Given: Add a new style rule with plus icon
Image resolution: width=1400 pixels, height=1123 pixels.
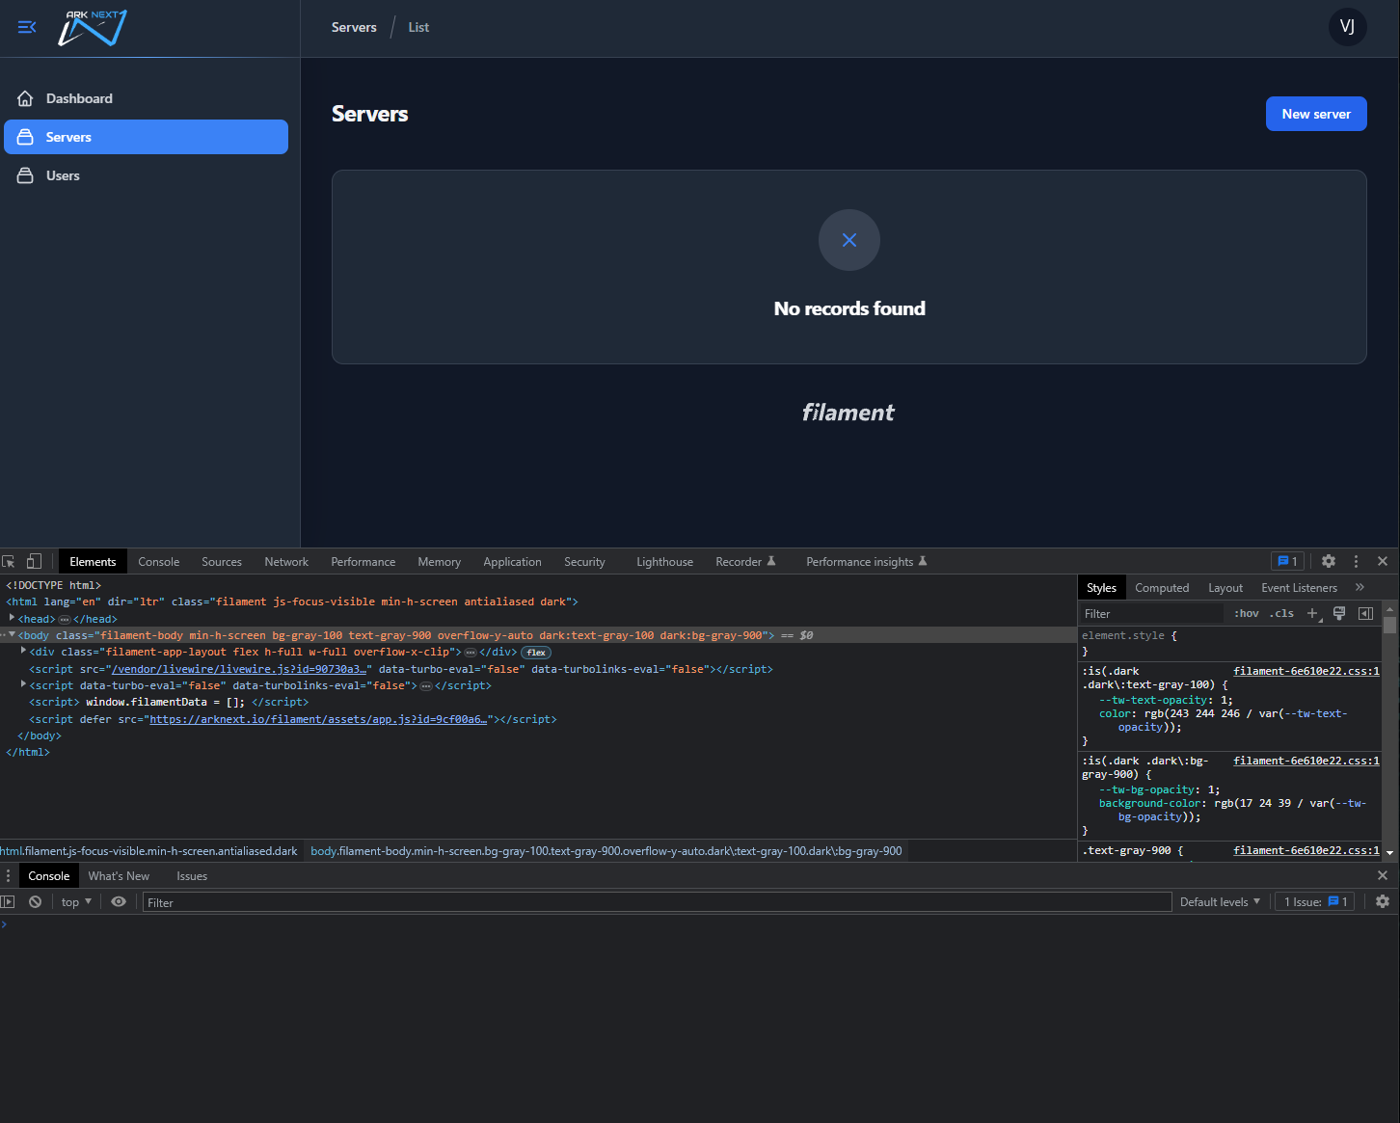Looking at the screenshot, I should pyautogui.click(x=1312, y=613).
